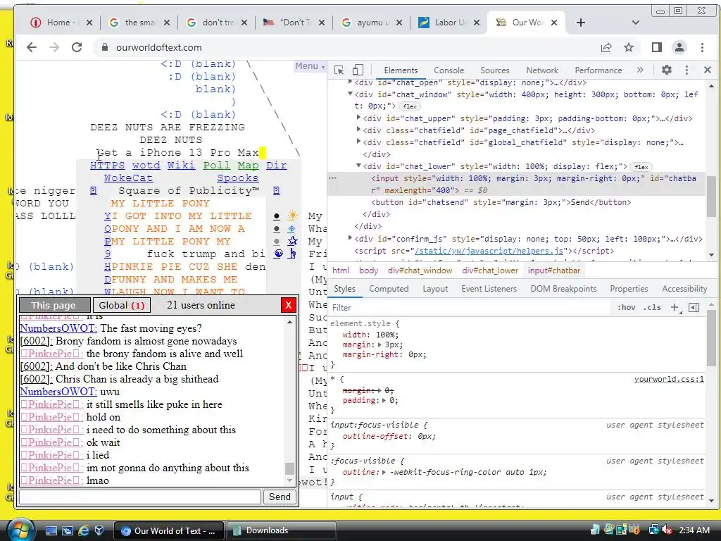The image size is (721, 541).
Task: Open the Network tab
Action: pos(542,70)
